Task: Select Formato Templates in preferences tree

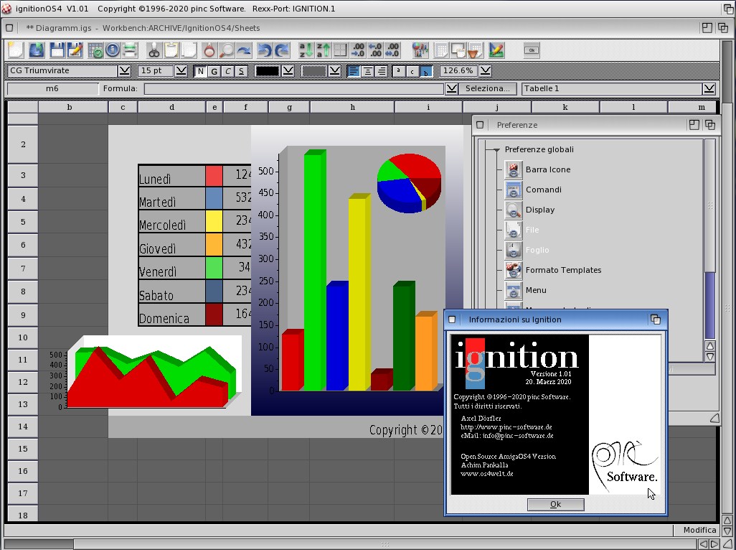Action: tap(563, 270)
